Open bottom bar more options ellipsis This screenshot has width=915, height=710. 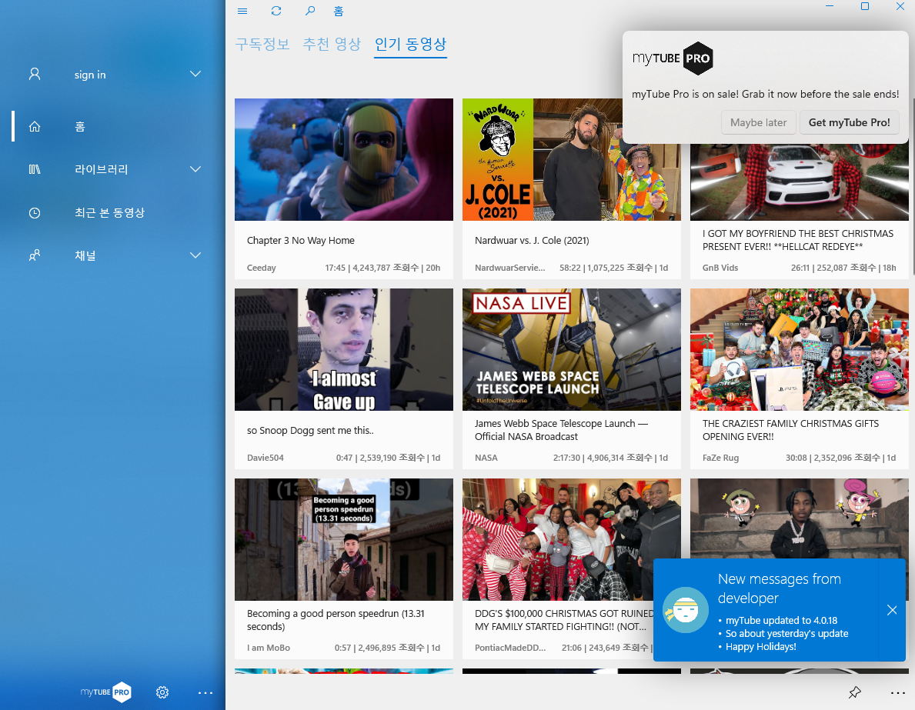(897, 693)
